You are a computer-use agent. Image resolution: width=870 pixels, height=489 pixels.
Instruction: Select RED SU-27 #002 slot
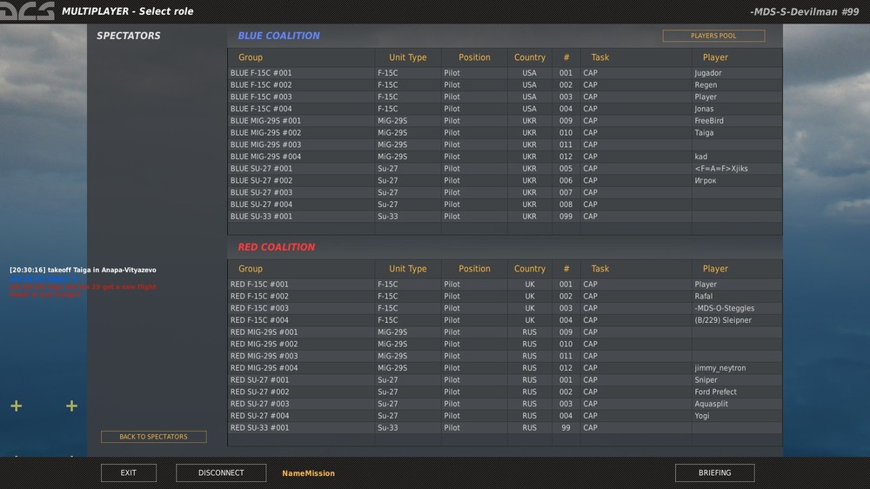point(505,392)
